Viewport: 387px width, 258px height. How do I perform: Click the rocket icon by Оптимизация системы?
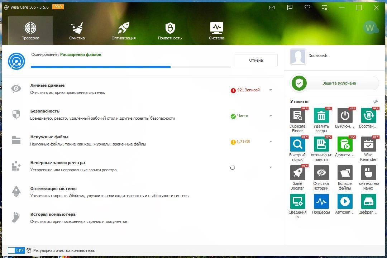[16, 191]
